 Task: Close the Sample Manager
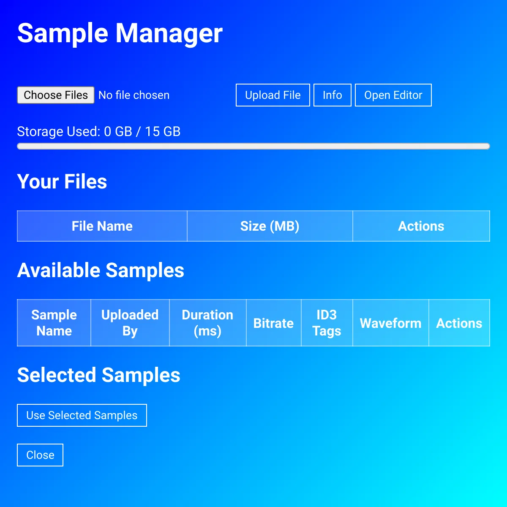tap(40, 455)
